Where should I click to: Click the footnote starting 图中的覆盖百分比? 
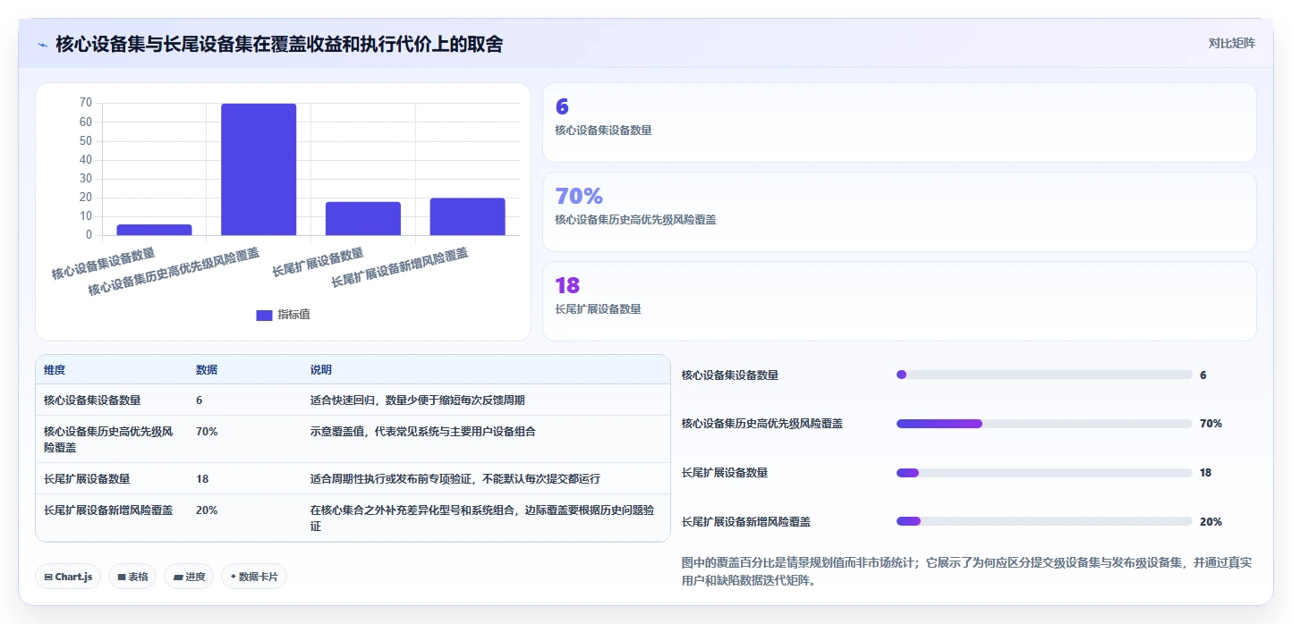click(966, 571)
